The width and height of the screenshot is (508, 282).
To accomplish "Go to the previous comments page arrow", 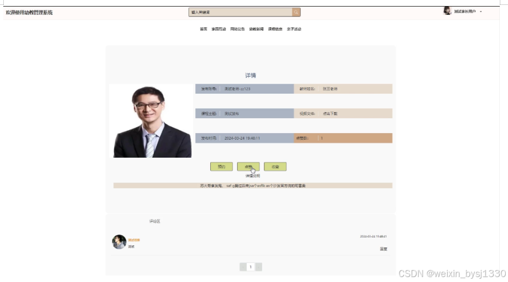I will [x=243, y=267].
